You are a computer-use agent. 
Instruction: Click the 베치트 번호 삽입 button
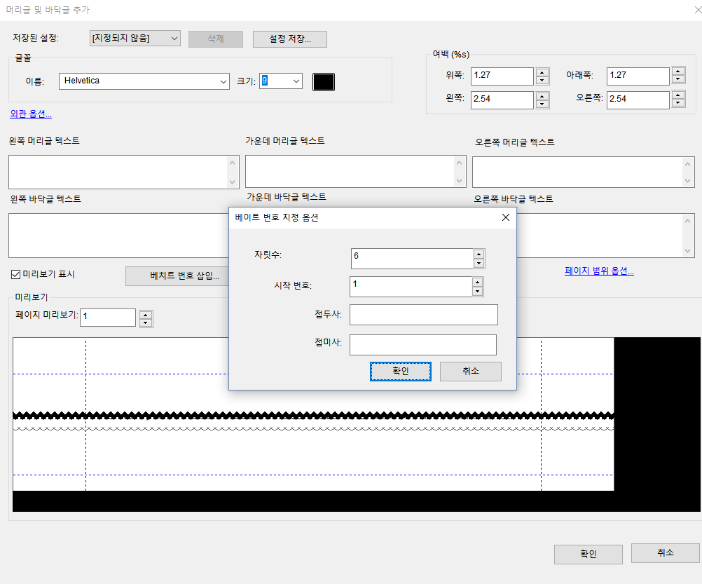click(x=177, y=276)
